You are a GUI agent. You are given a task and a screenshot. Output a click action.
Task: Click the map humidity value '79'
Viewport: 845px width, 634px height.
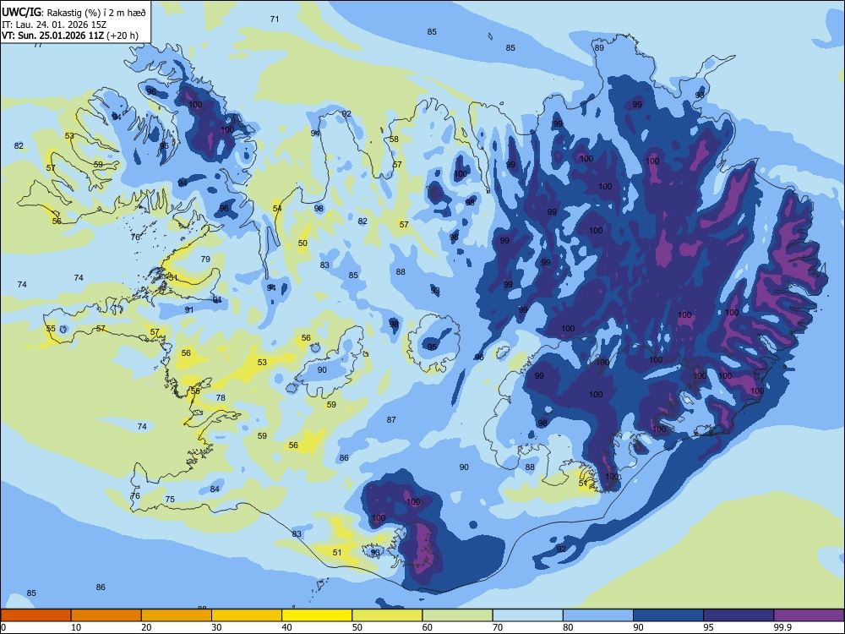(205, 259)
